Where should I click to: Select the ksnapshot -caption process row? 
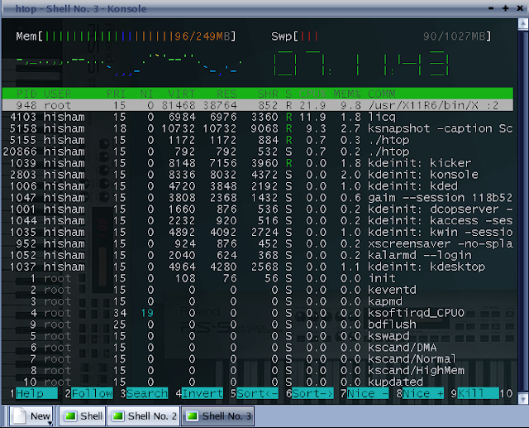pos(258,128)
